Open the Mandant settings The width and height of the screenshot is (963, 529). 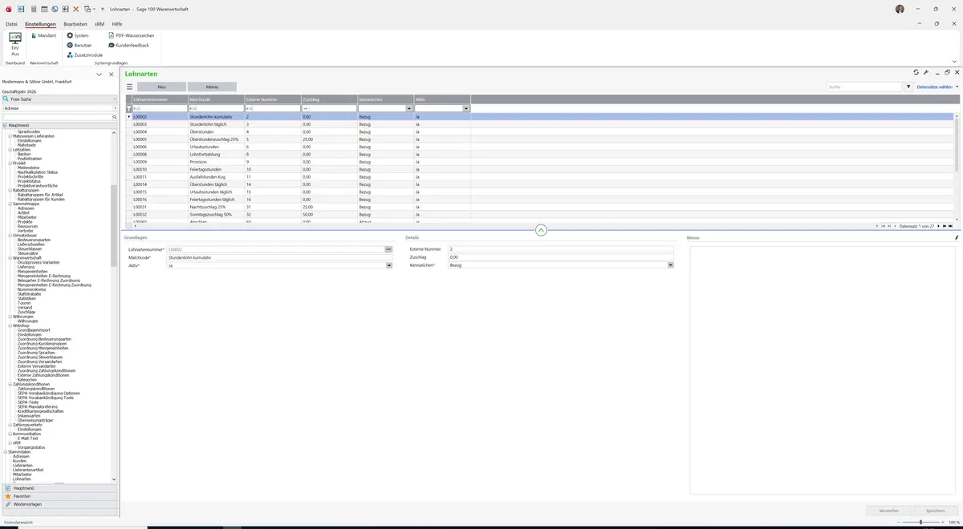click(x=43, y=36)
